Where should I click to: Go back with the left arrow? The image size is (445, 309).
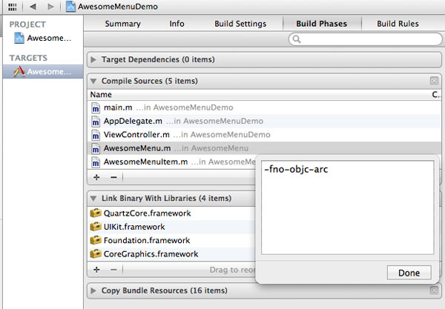click(x=33, y=7)
